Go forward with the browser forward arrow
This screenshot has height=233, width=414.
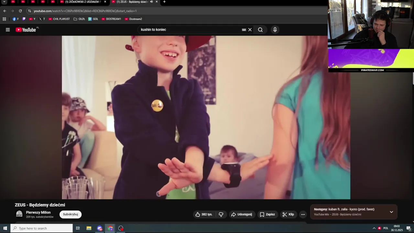12,11
